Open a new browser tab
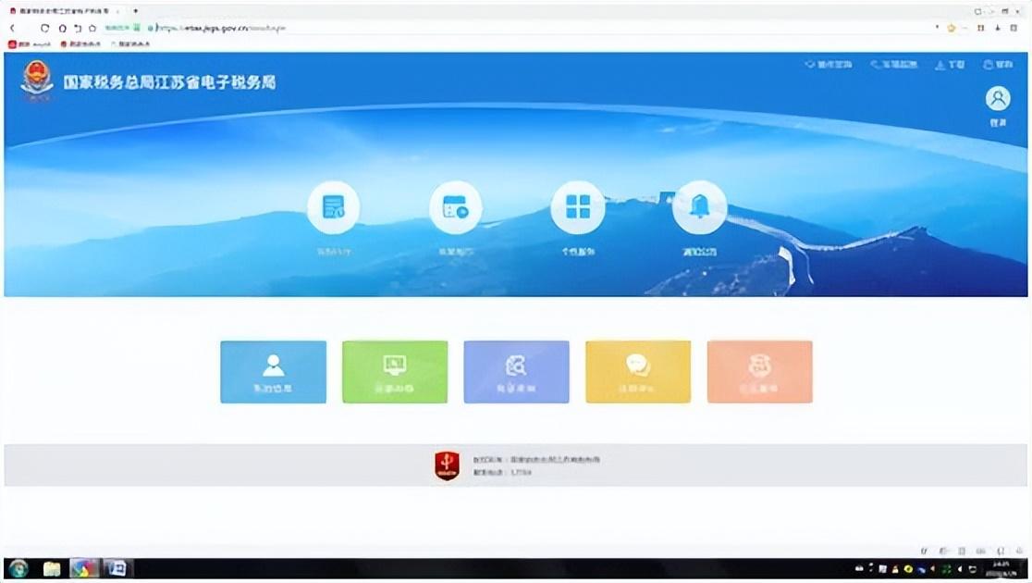 coord(136,10)
